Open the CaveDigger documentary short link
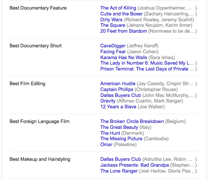The width and height of the screenshot is (208, 181). pyautogui.click(x=113, y=46)
